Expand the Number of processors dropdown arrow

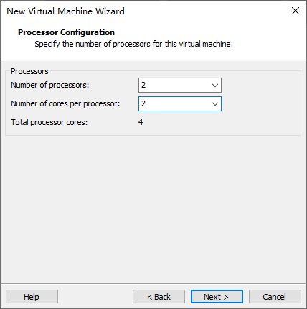click(x=215, y=85)
